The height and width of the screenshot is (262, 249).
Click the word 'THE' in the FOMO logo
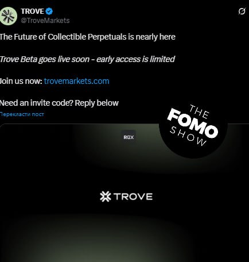pos(199,111)
